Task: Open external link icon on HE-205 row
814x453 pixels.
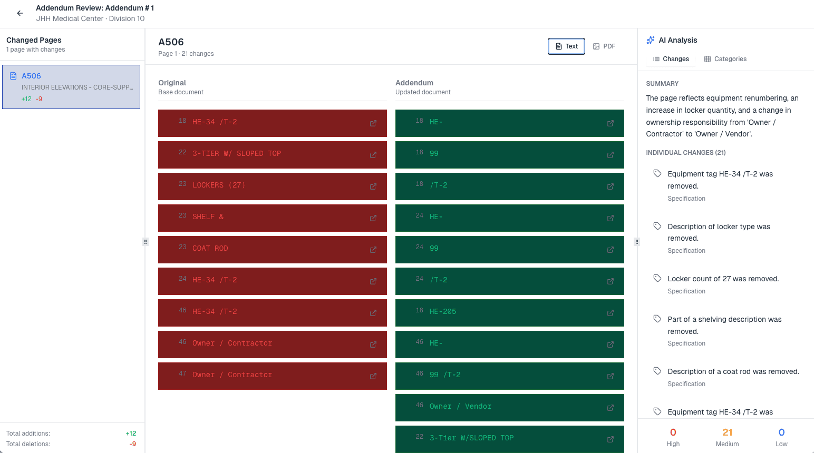Action: [x=610, y=313]
